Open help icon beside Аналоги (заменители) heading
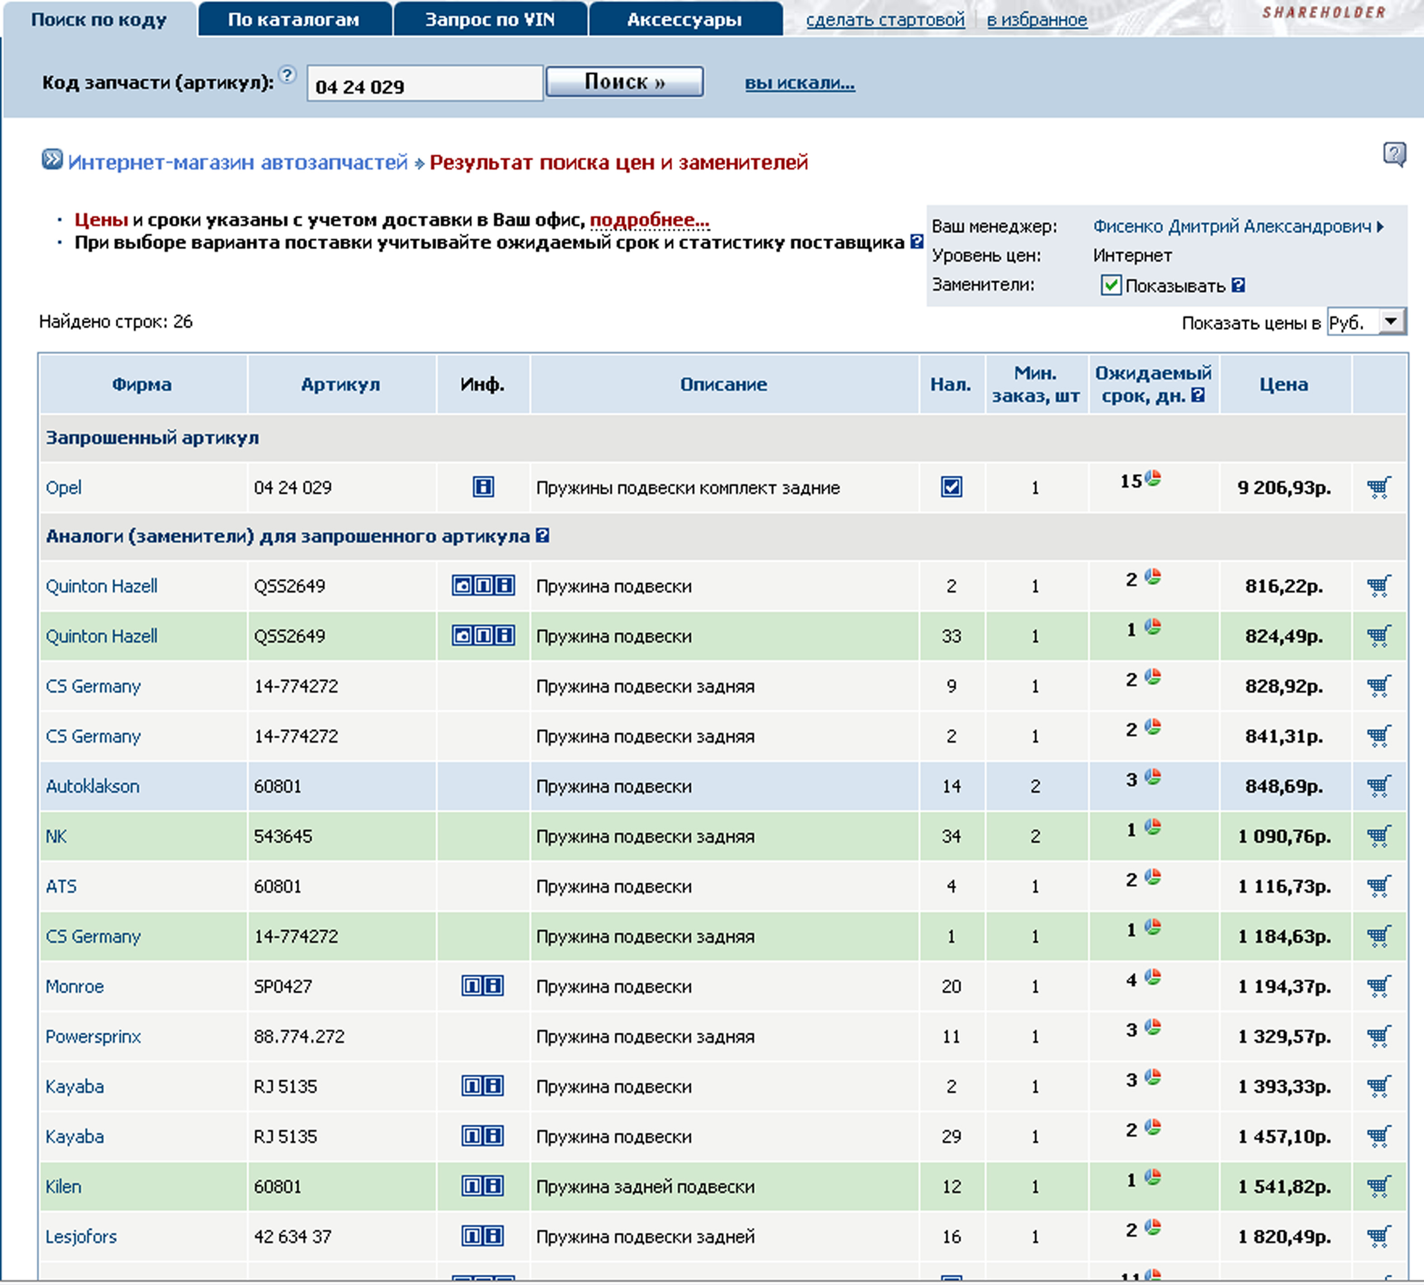The width and height of the screenshot is (1424, 1285). coord(542,536)
